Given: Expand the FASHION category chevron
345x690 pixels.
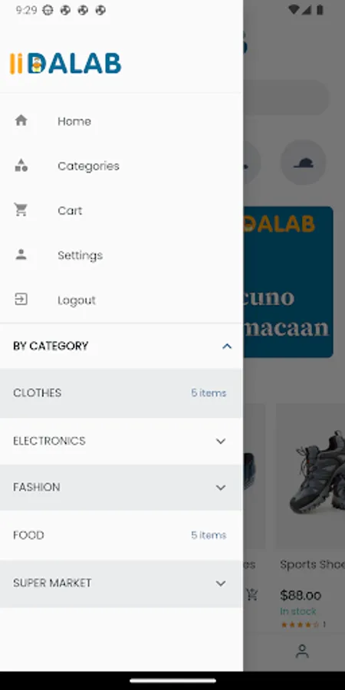Looking at the screenshot, I should point(221,488).
